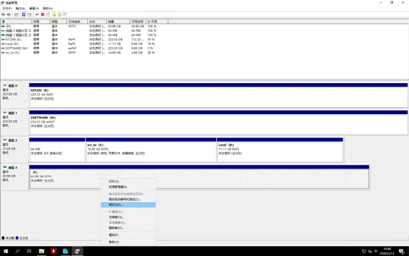Open File Explorer from the taskbar

pos(42,251)
